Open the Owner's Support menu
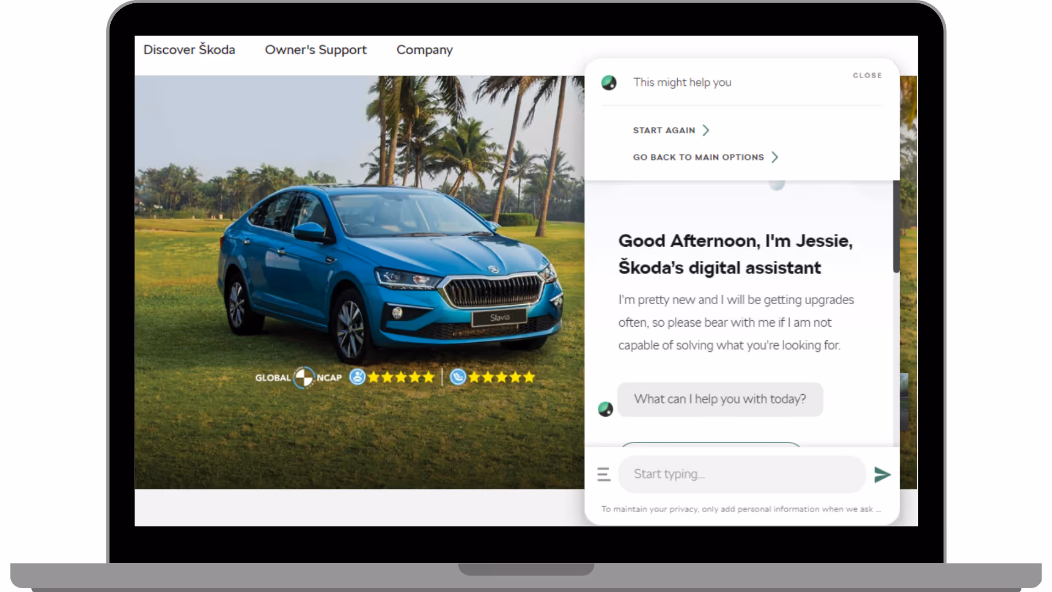The image size is (1052, 592). [x=316, y=50]
